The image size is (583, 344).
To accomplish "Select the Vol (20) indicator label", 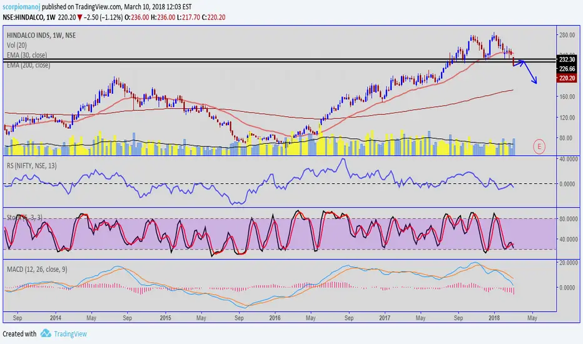I will tap(17, 46).
